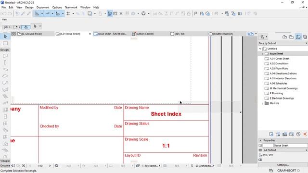Click the Redo arrow icon
The width and height of the screenshot is (308, 173).
point(10,13)
